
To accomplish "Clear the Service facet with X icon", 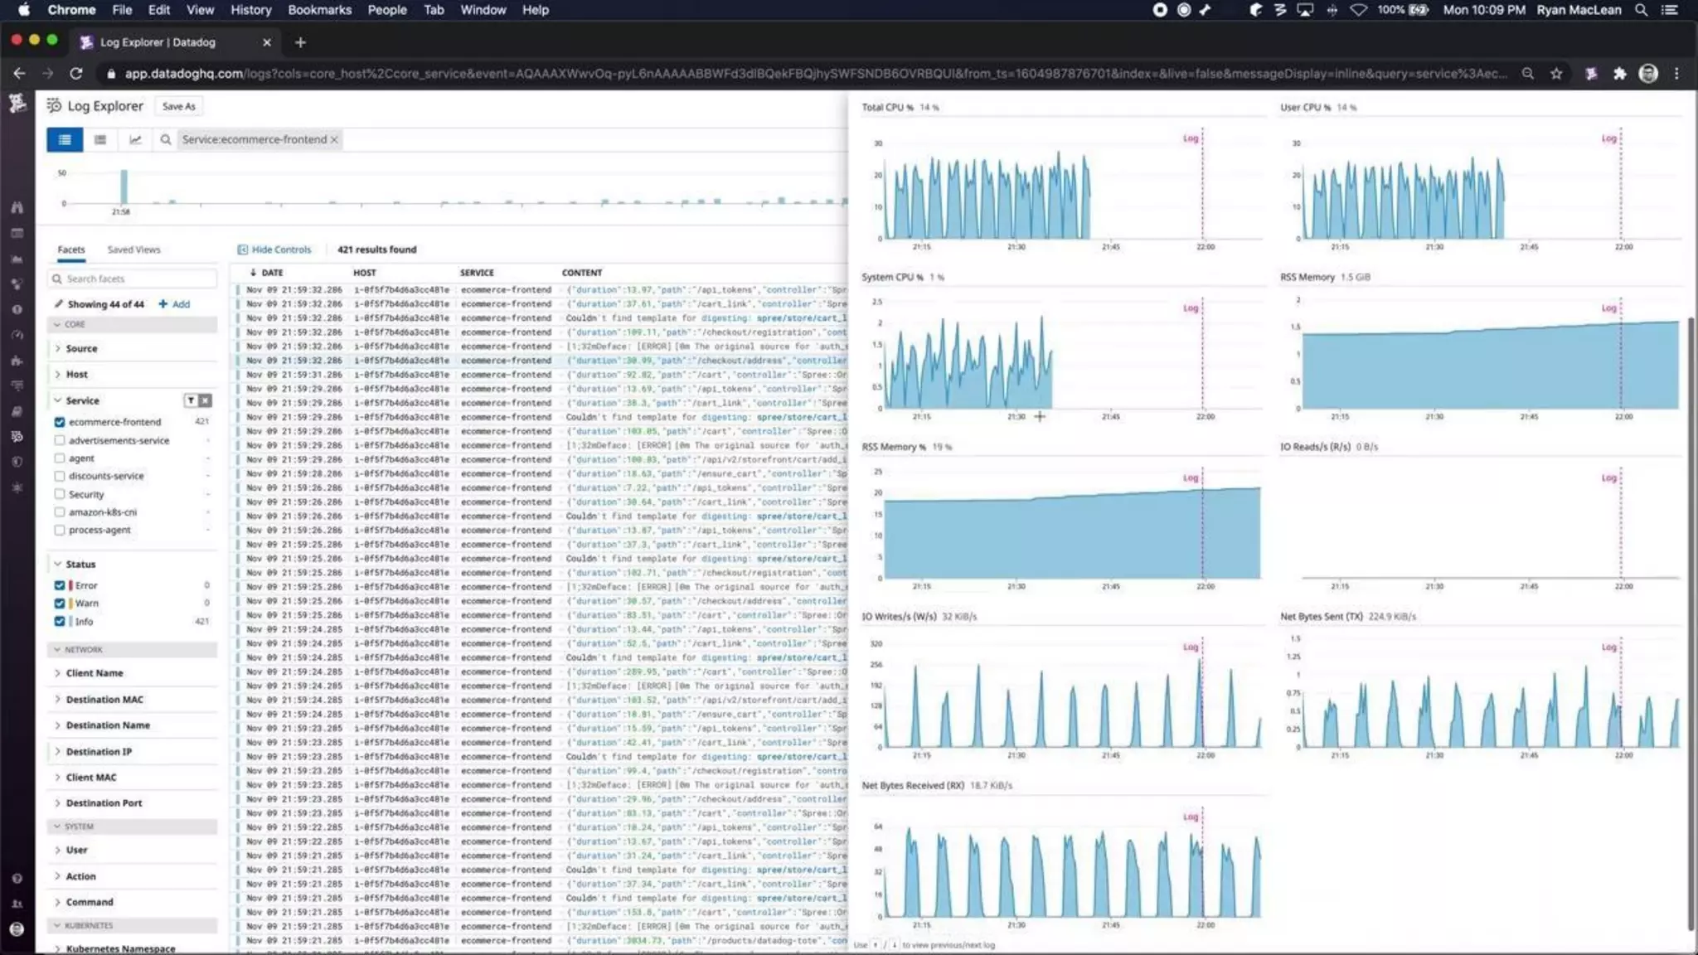I will pos(205,400).
